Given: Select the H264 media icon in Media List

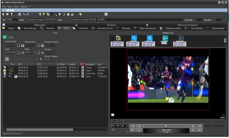Looking at the screenshot, I should [166, 39].
